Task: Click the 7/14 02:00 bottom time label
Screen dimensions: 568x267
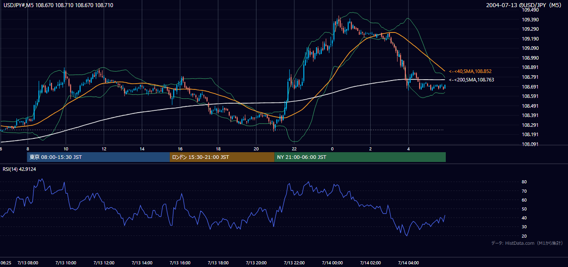Action: tap(370, 263)
